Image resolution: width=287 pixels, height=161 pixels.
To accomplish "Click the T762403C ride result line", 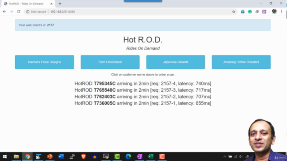I will coord(143,97).
